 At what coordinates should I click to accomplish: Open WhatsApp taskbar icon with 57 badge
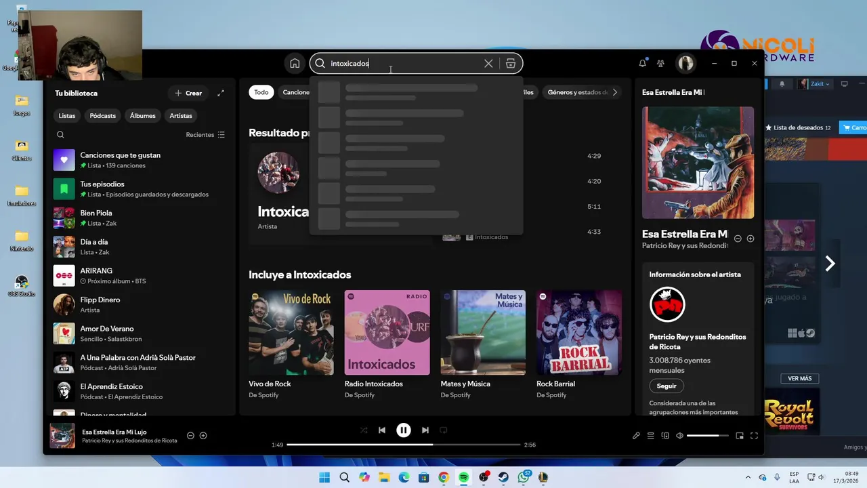point(524,477)
